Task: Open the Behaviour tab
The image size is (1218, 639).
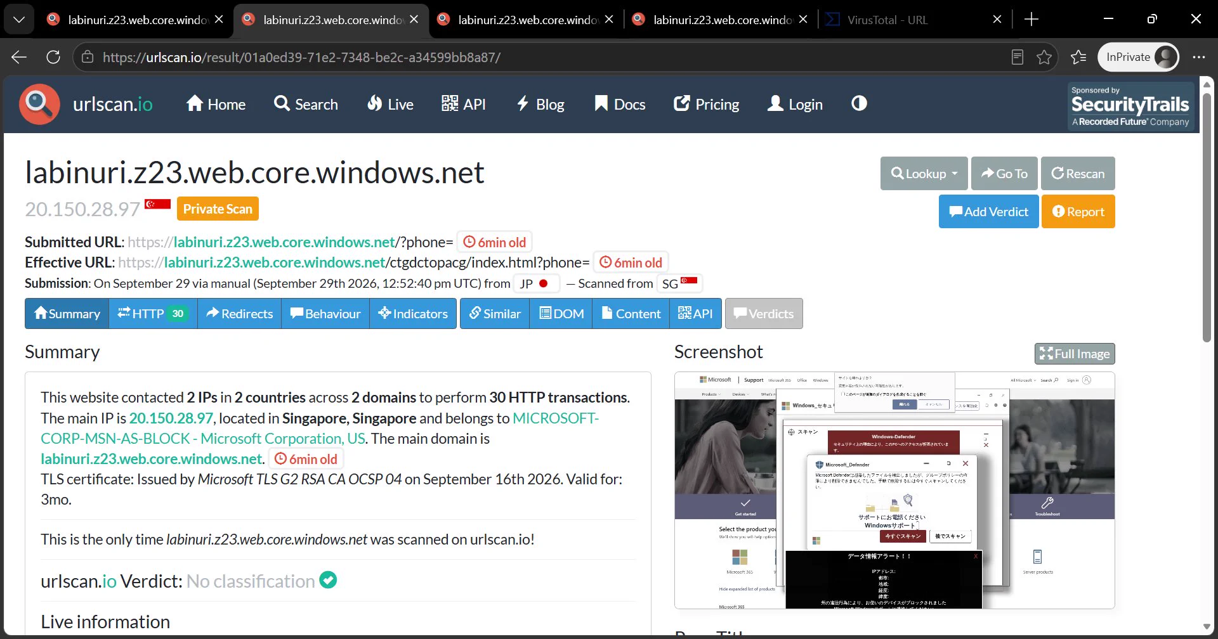Action: coord(325,314)
